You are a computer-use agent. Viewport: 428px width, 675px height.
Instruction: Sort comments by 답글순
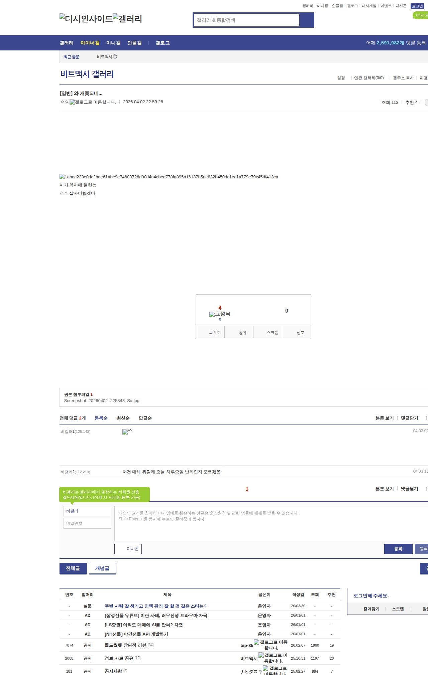tap(145, 418)
